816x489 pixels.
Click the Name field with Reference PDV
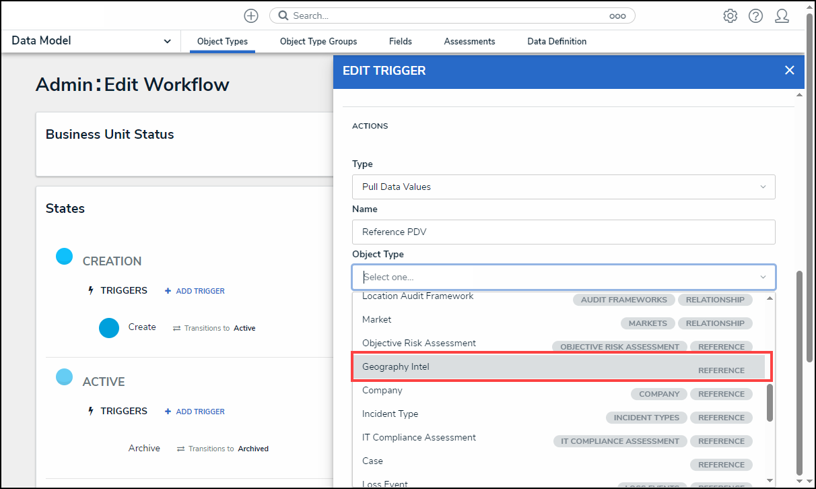563,232
